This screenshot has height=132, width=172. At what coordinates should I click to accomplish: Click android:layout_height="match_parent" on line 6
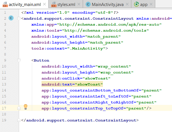pyautogui.click(x=77, y=42)
